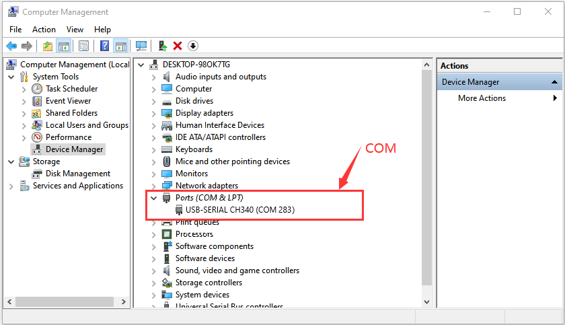The height and width of the screenshot is (325, 565).
Task: Click the Task Scheduler clock icon
Action: [37, 89]
